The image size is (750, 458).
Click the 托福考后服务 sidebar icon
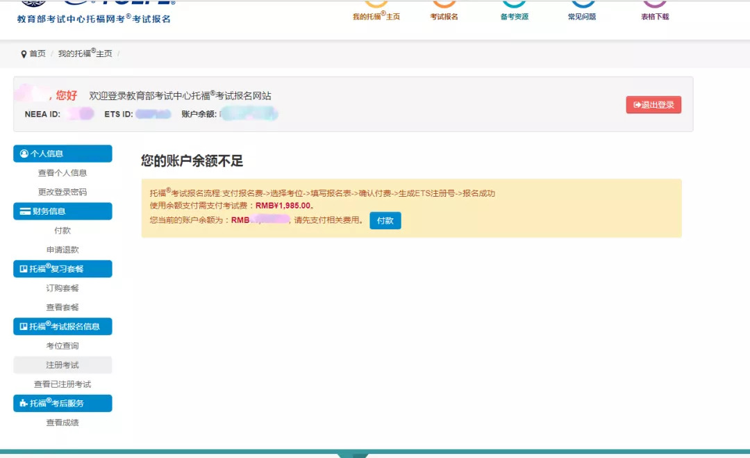23,403
